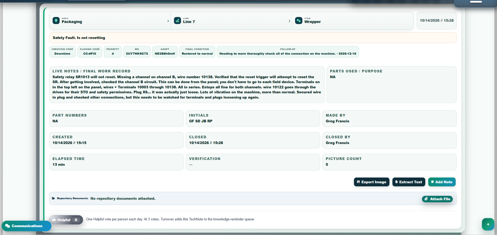Click the Line 7 line icon
This screenshot has width=497, height=235.
(x=177, y=21)
